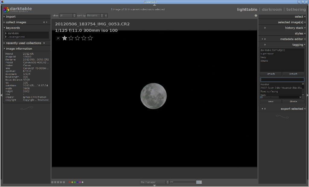Image resolution: width=309 pixels, height=187 pixels.
Task: Apply purple color label
Action: click(80, 182)
